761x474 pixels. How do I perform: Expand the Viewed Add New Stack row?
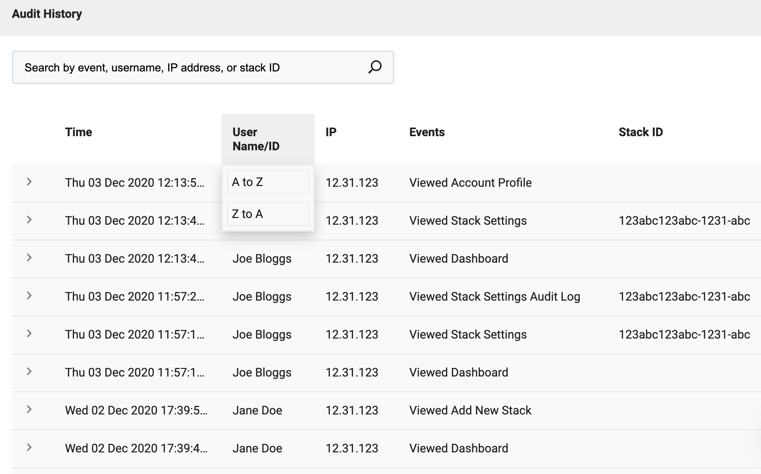click(x=29, y=410)
